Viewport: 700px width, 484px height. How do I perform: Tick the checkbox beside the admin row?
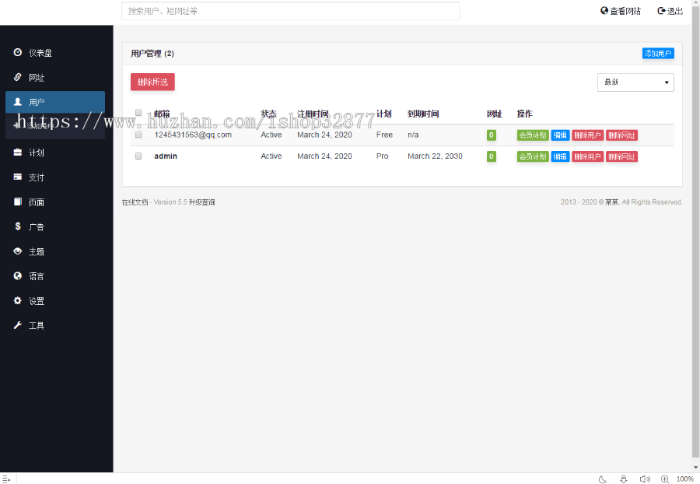(138, 156)
